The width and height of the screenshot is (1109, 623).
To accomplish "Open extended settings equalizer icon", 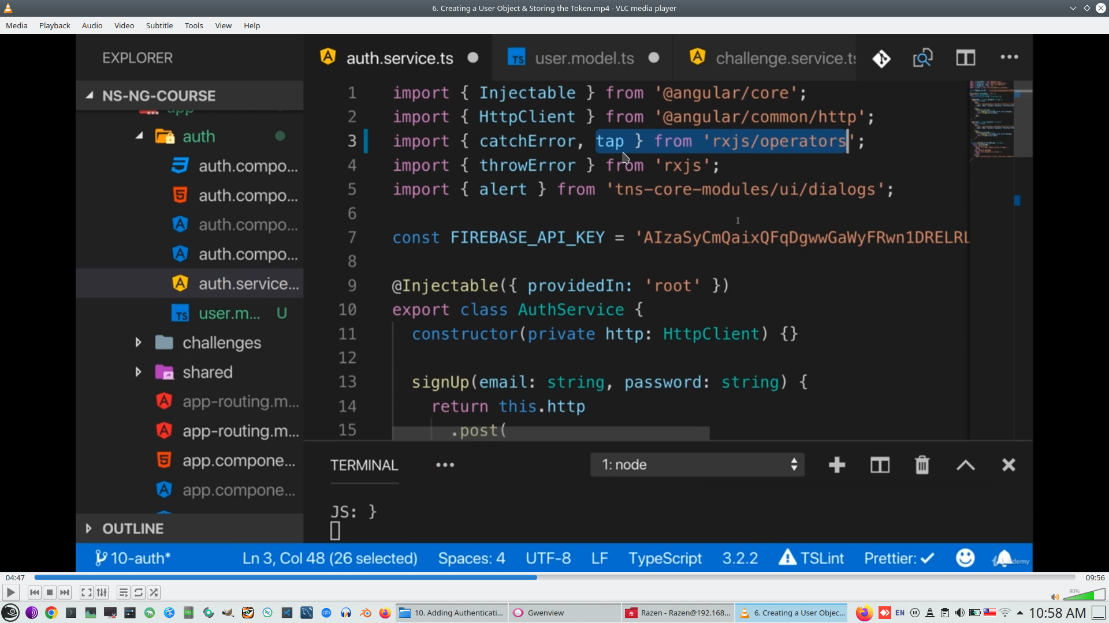I will tap(102, 592).
